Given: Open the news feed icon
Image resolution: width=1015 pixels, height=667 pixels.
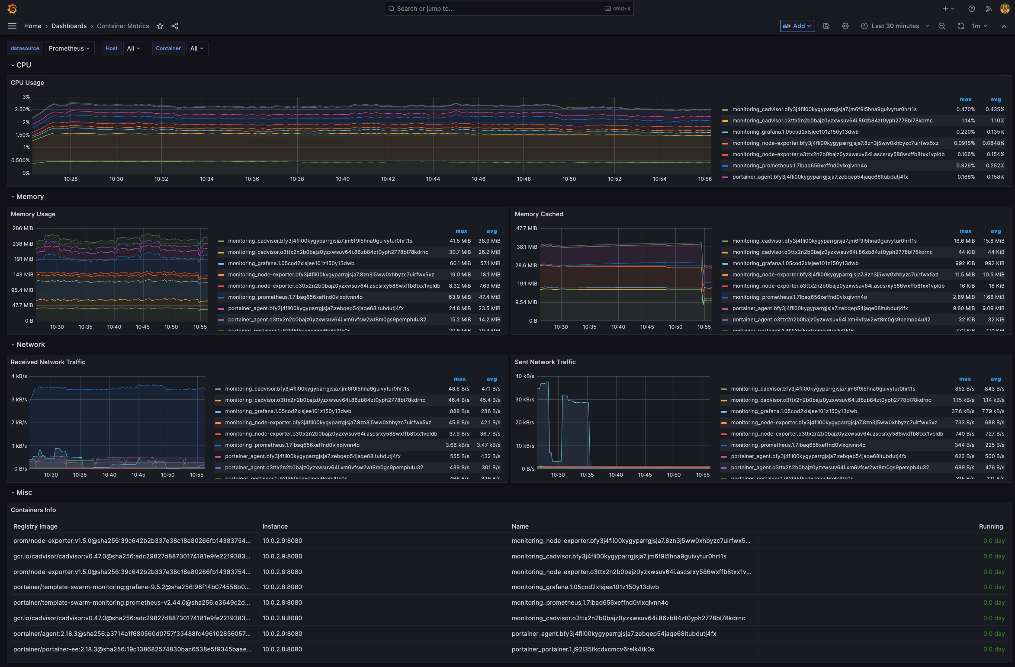Looking at the screenshot, I should pos(989,9).
